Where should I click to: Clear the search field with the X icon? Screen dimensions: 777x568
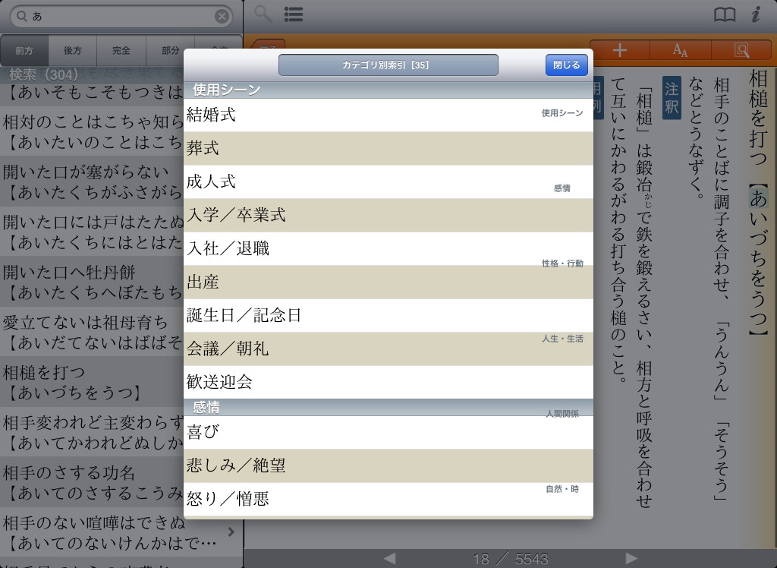222,16
